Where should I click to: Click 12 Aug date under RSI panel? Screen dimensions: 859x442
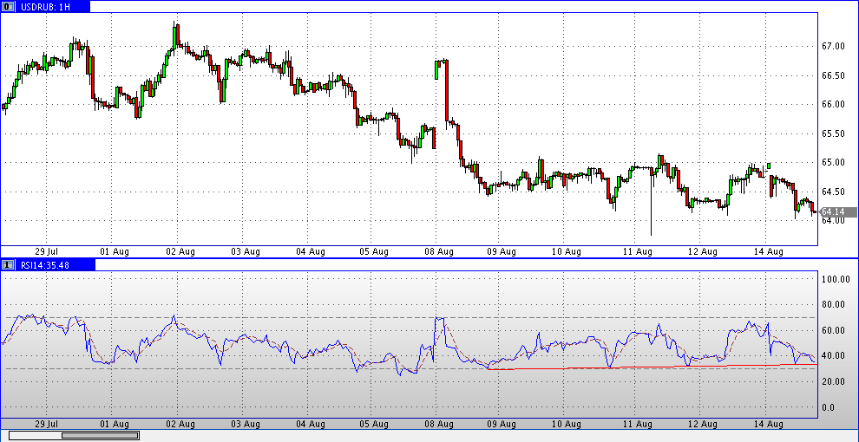click(x=703, y=424)
